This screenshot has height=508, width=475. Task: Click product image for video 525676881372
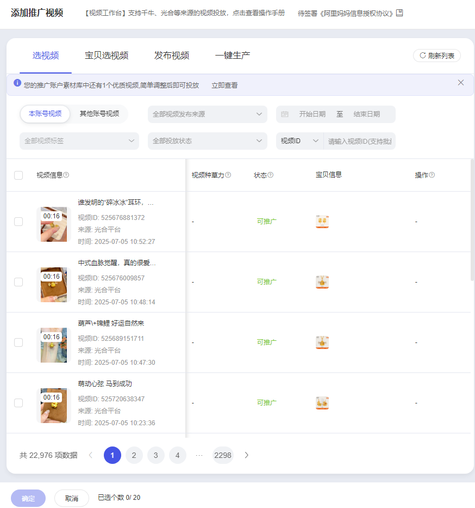322,222
